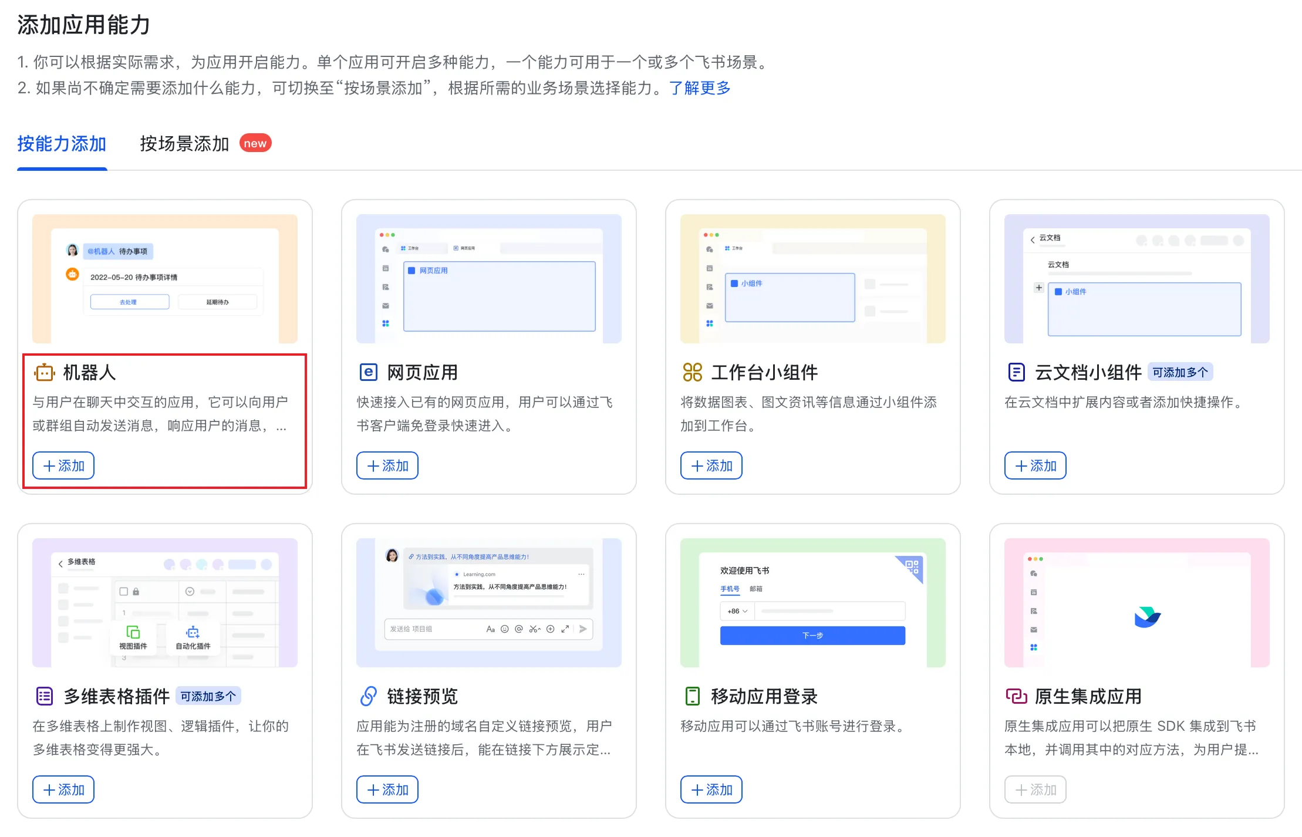Click the 云文档小组件 document icon

[1016, 372]
